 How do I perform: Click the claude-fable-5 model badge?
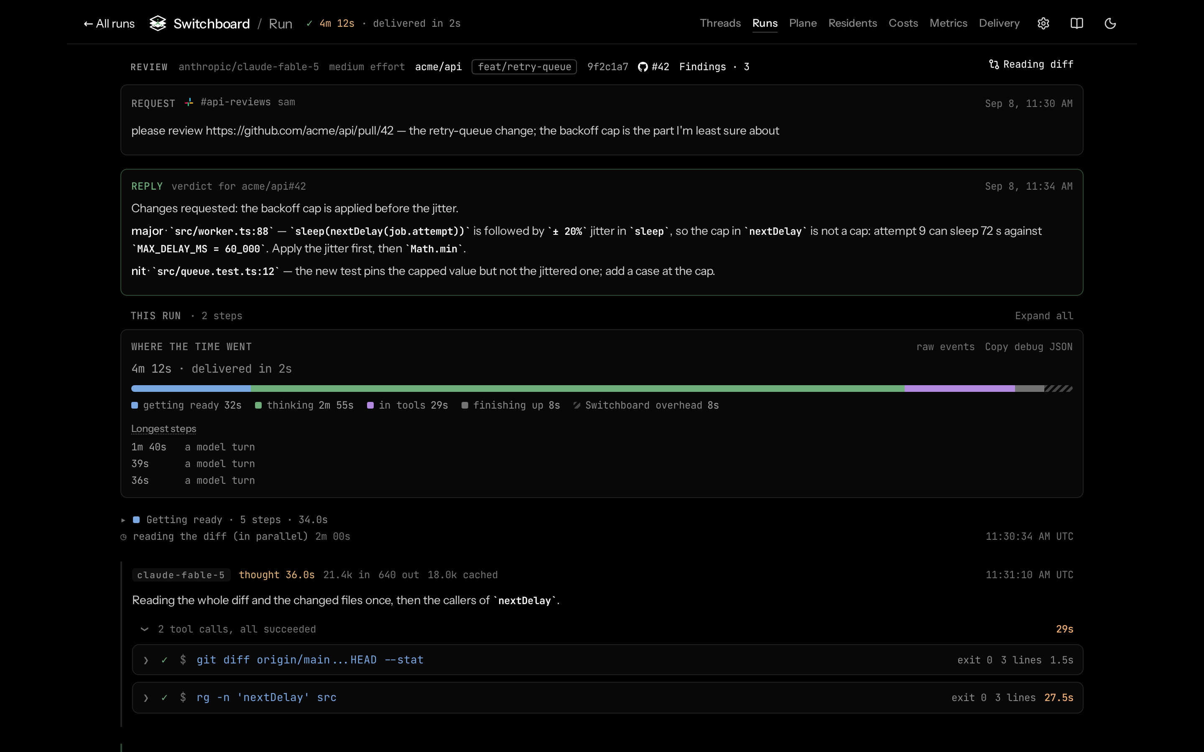click(181, 575)
